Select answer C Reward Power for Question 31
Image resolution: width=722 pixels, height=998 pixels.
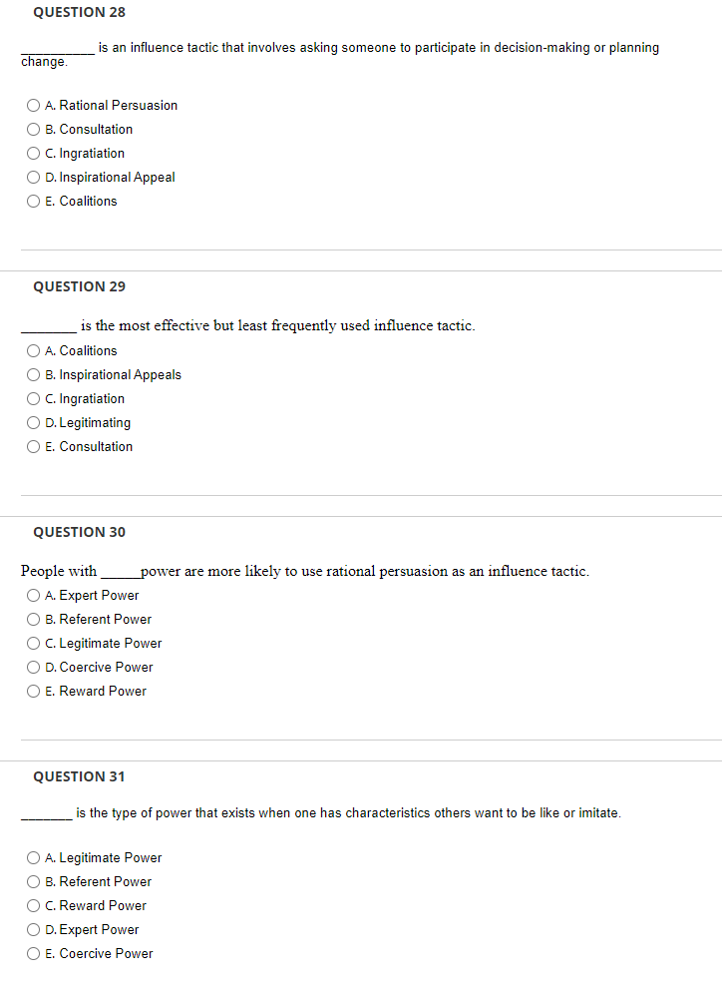(33, 905)
